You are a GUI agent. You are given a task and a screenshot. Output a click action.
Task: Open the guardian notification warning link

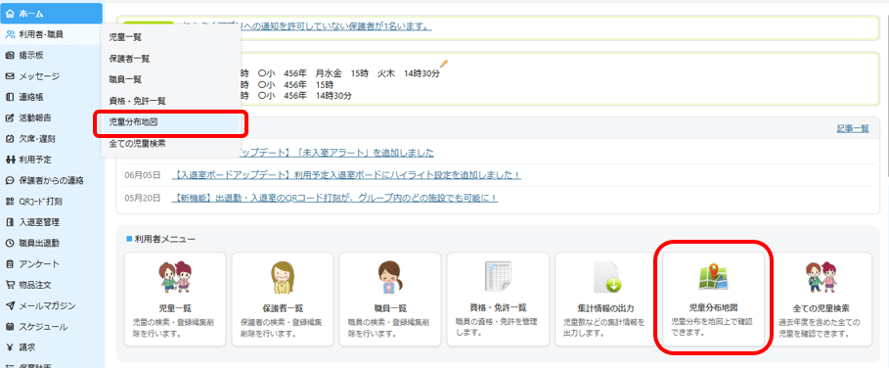(x=307, y=26)
